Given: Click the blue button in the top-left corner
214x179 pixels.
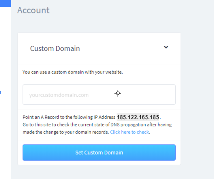Looking at the screenshot, I should (x=5, y=3).
